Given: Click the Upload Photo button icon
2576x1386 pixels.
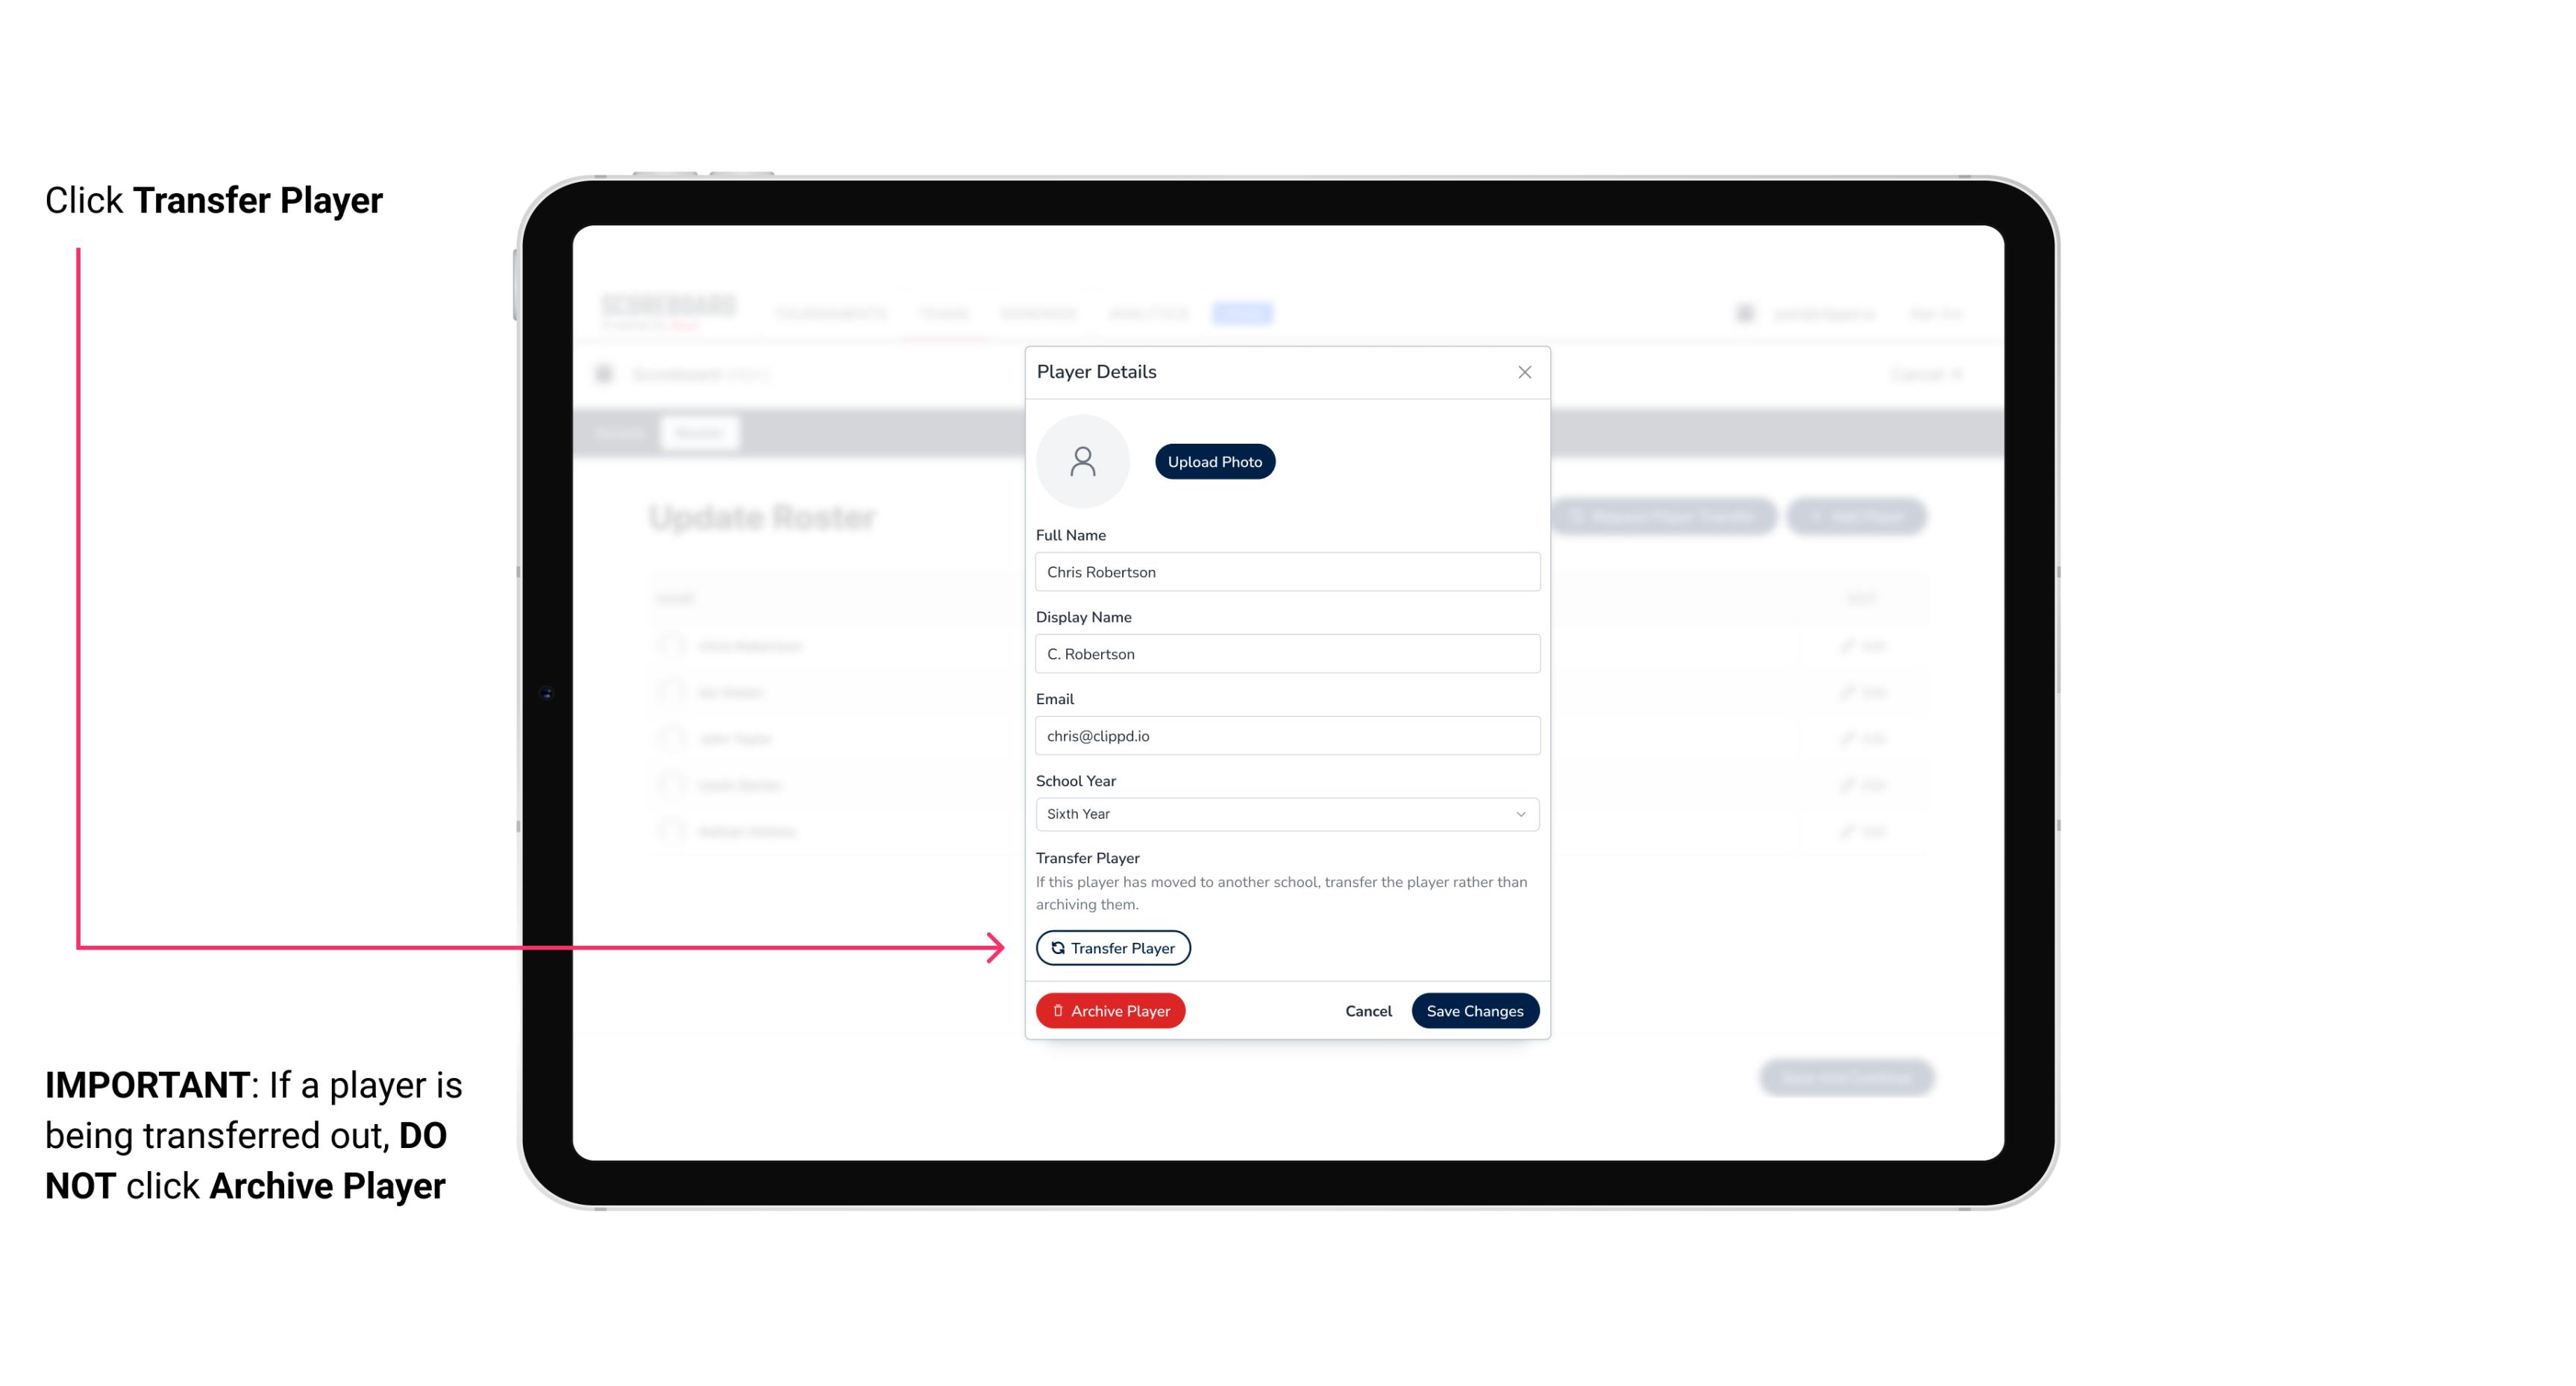Looking at the screenshot, I should click(x=1215, y=461).
